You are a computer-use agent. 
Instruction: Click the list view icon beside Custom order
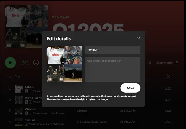[x=176, y=63]
